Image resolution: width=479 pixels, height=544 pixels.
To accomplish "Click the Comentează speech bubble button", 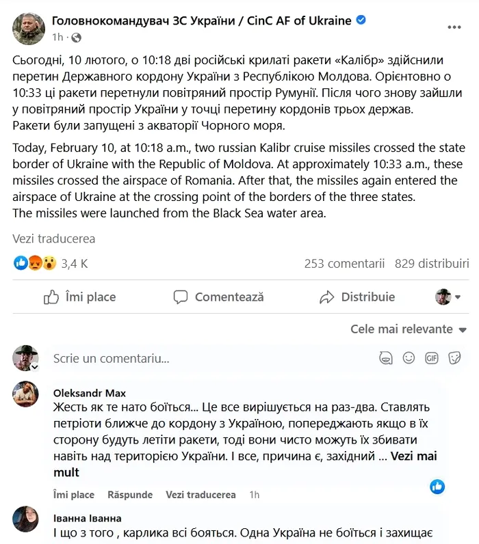I will coord(218,297).
